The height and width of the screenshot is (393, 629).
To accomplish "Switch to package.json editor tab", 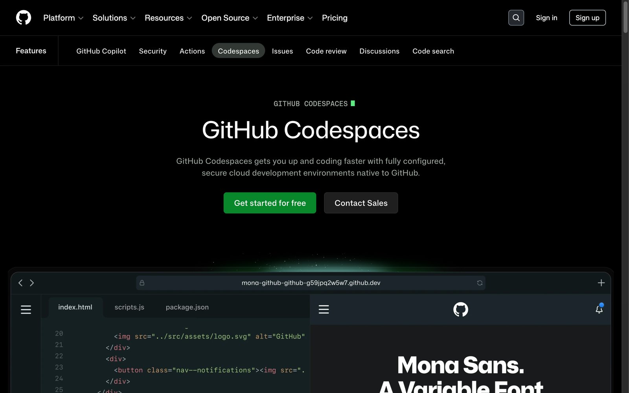I will (x=187, y=307).
